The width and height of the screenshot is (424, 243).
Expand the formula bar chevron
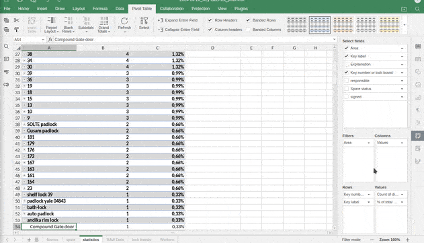point(334,40)
